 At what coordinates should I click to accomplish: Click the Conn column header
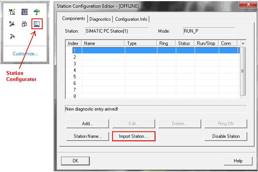pyautogui.click(x=228, y=43)
